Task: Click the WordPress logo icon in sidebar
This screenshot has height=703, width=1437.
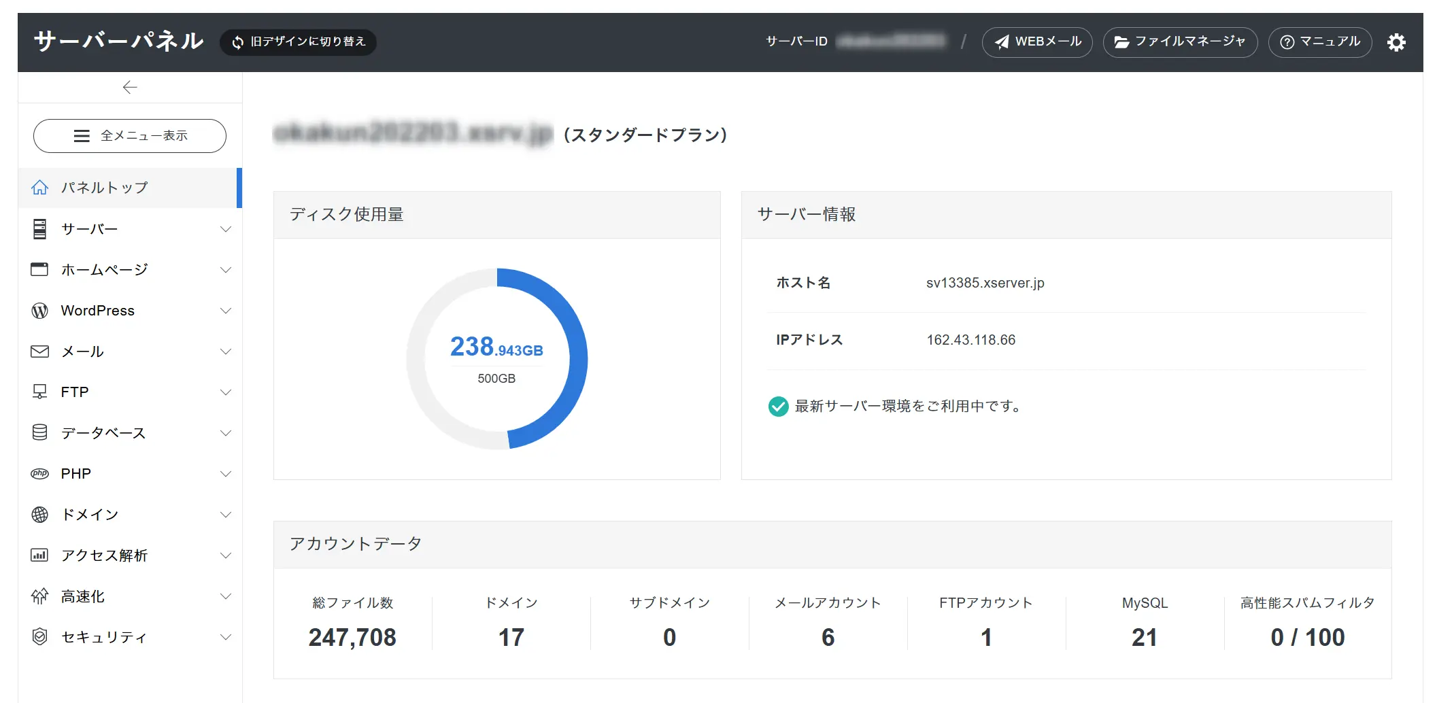Action: [40, 311]
